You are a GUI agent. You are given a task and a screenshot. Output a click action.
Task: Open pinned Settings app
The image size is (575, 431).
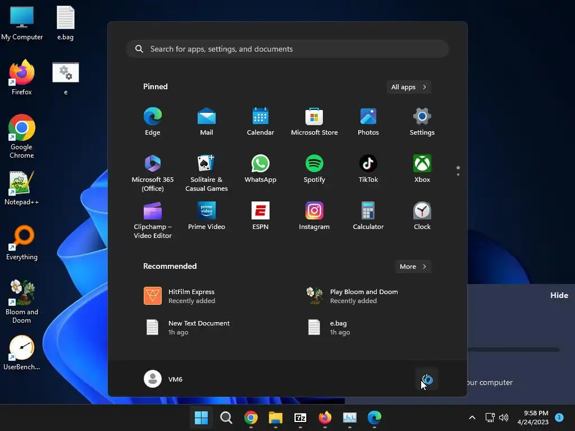422,122
